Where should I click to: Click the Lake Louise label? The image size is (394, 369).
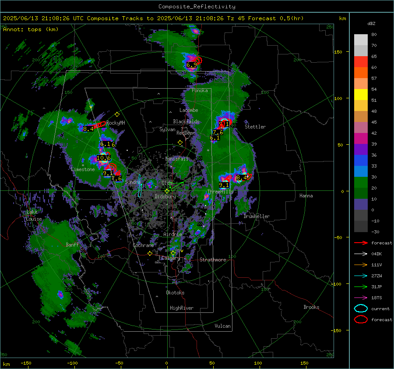(34, 215)
